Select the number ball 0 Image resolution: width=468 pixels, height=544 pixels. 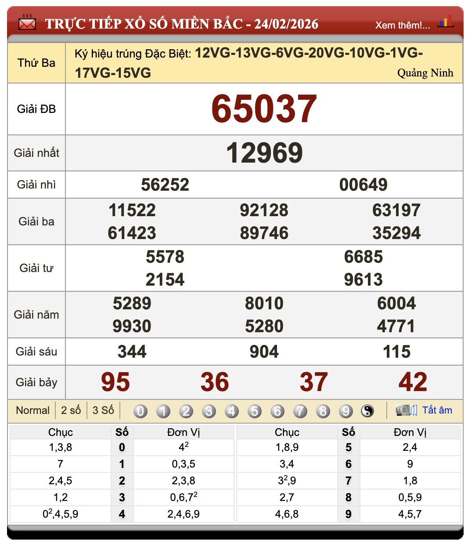[140, 410]
